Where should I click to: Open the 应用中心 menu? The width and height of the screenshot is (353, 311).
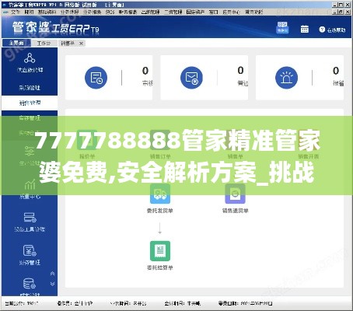pos(231,12)
